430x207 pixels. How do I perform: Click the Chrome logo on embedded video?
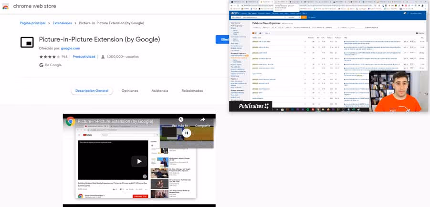[71, 121]
